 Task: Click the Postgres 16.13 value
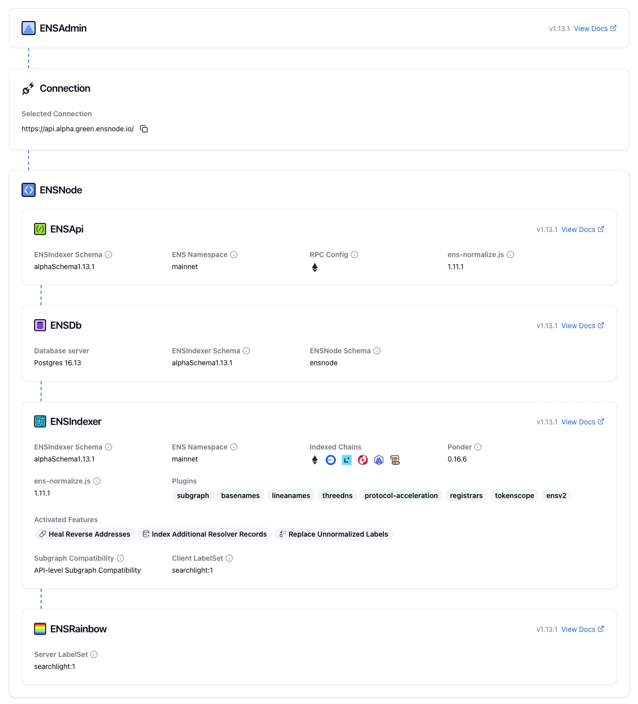[x=58, y=363]
